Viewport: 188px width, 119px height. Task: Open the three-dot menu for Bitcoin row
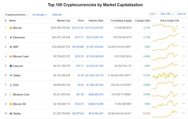(183, 27)
